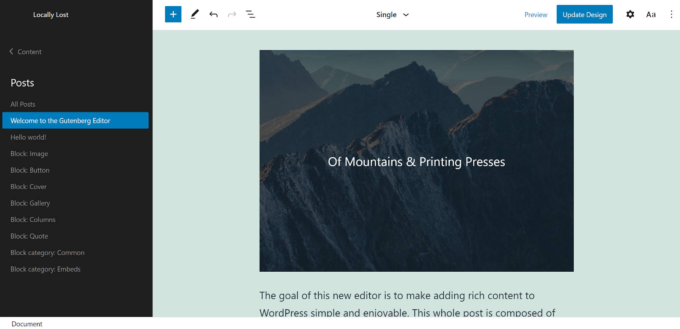Open the three-dot options menu
Screen dimensions: 680x329
tap(671, 14)
